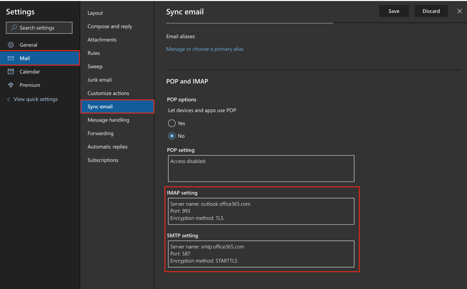Open the Rules settings section
Screen dimensions: 467x289
pyautogui.click(x=93, y=53)
